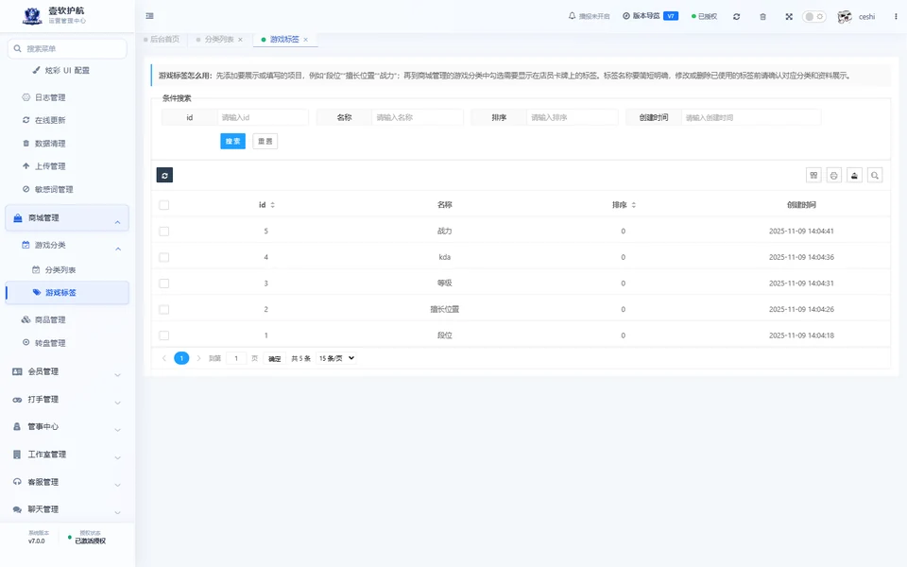907x567 pixels.
Task: Click the table print icon
Action: coord(833,176)
